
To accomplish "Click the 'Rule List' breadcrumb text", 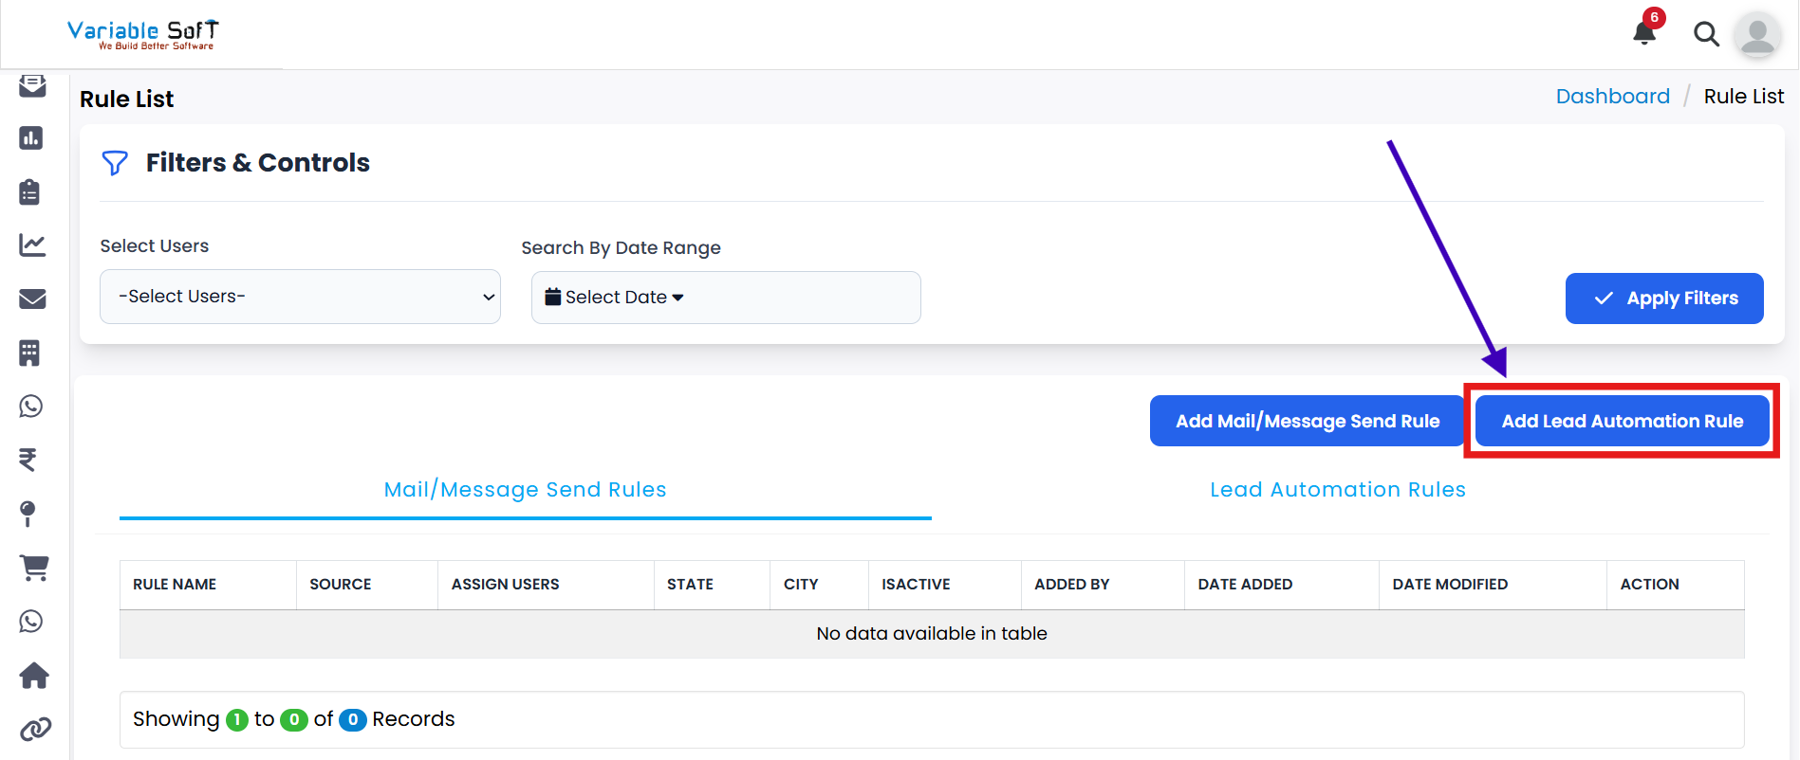I will [x=1743, y=97].
